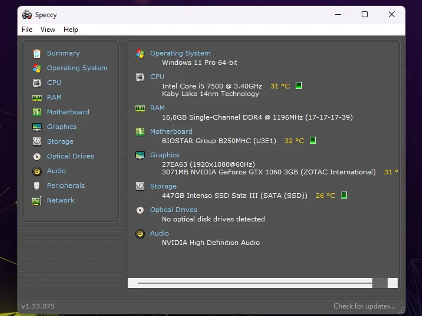Screen dimensions: 422x316
Task: Click the CPU temperature value 31 °C
Action: [x=280, y=86]
